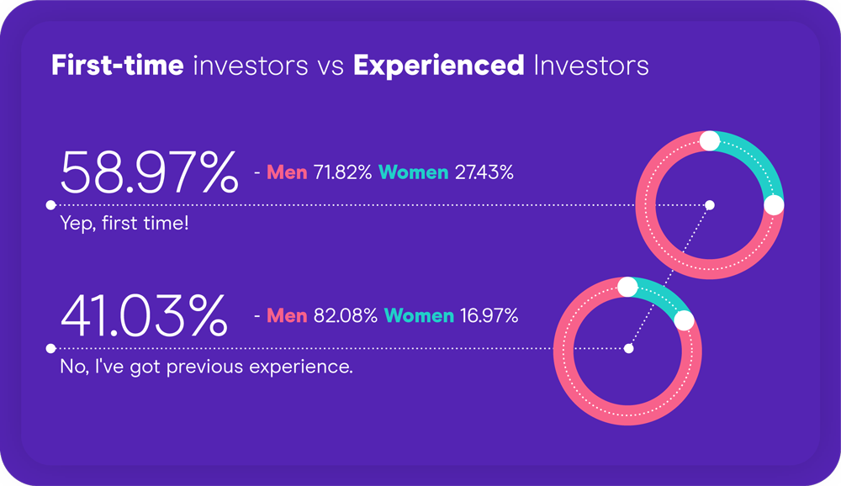Click the white top handle on upper donut chart

[x=710, y=141]
